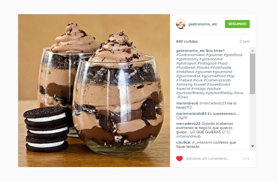The image size is (277, 182).
Task: Open the #photooftheday hashtag
Action: tap(219, 93)
